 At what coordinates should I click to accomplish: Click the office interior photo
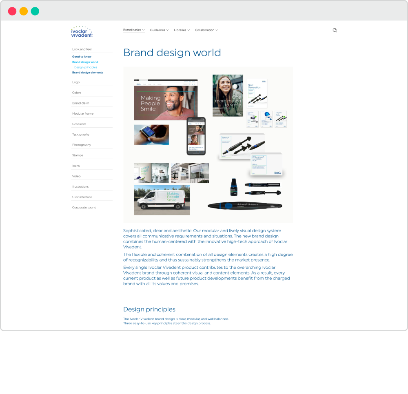(151, 173)
